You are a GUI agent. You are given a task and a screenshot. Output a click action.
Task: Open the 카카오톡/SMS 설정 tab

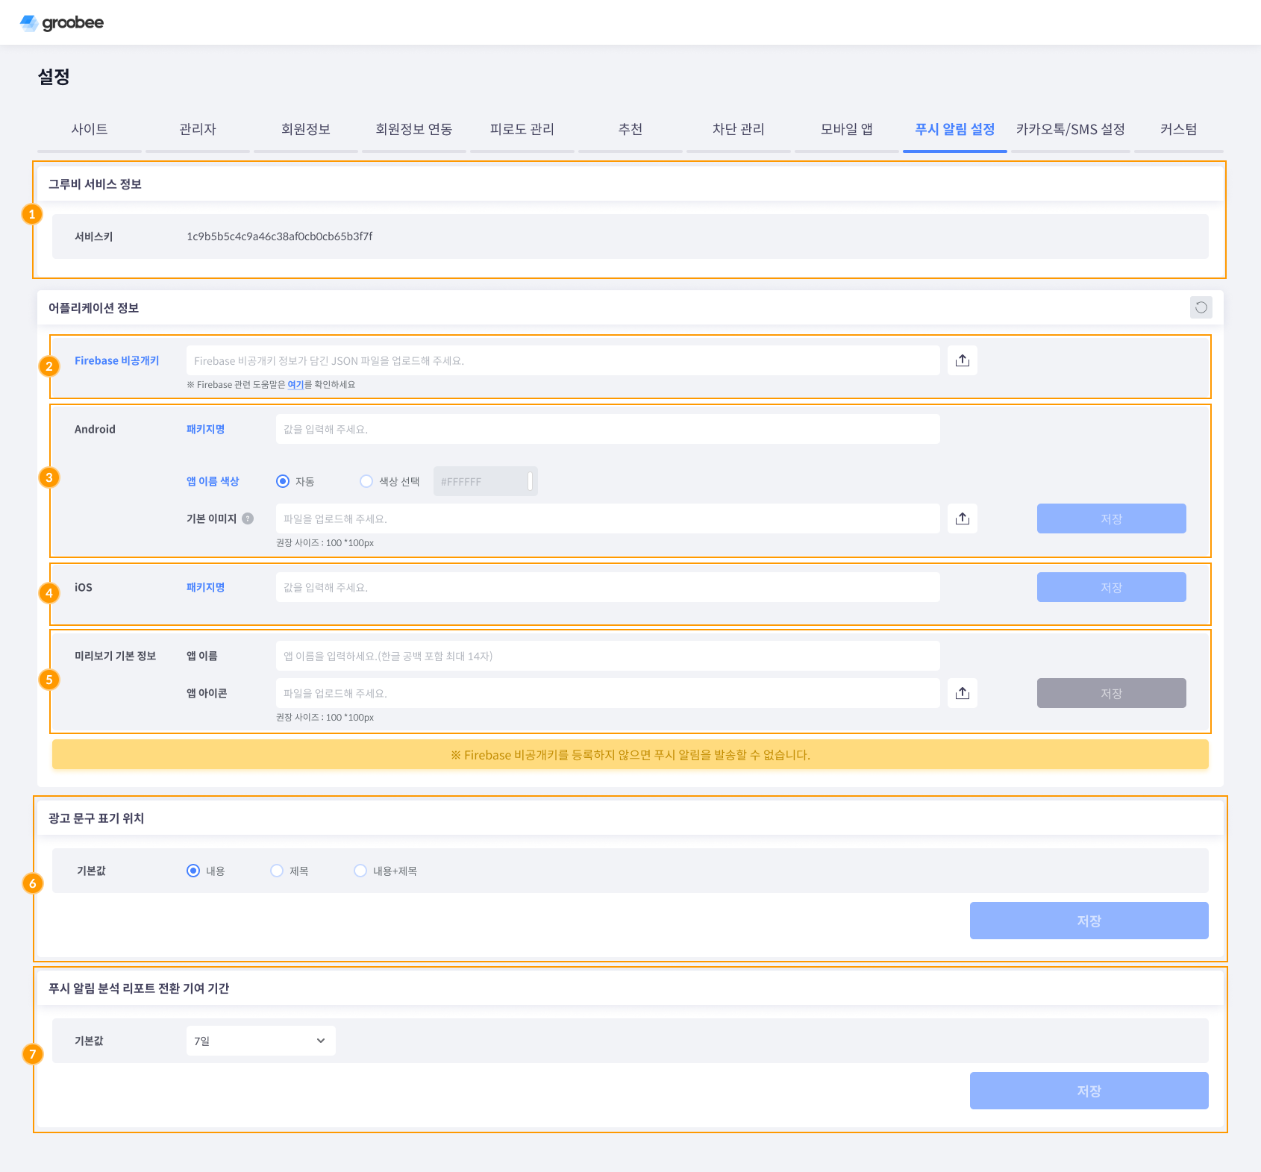(x=1070, y=130)
